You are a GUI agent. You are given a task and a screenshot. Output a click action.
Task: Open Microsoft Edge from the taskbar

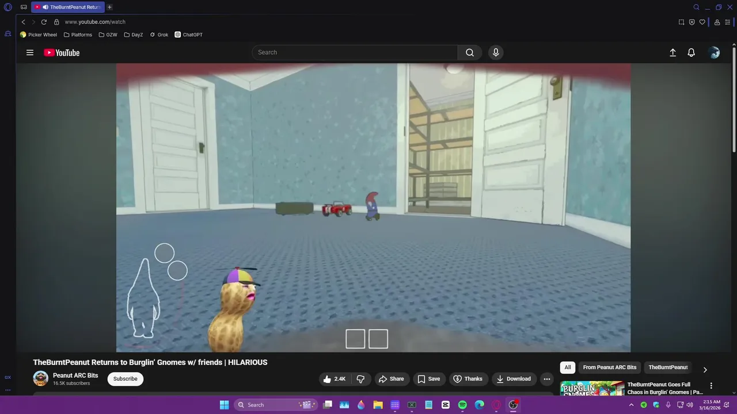(479, 405)
